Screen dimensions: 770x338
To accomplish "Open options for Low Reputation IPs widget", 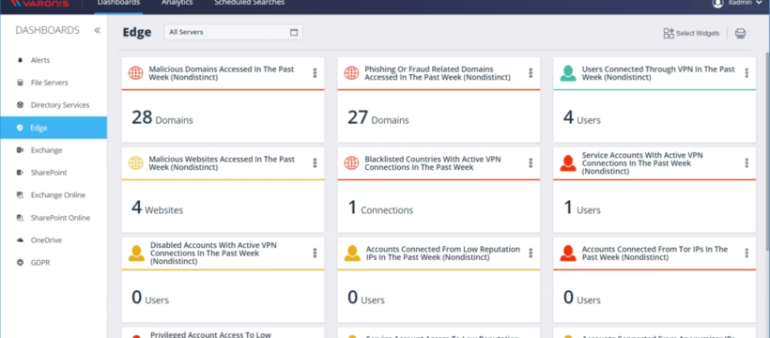I will pos(531,253).
